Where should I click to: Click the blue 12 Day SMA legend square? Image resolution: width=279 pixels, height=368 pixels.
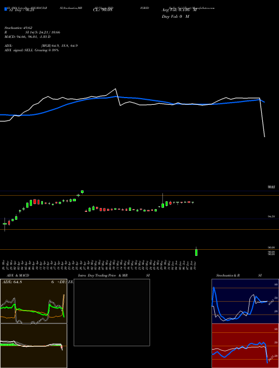tap(6, 9)
